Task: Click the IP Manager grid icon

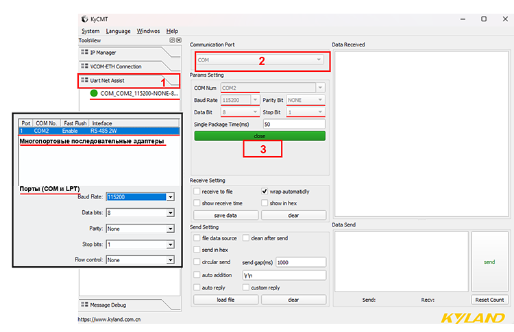Action: [84, 52]
